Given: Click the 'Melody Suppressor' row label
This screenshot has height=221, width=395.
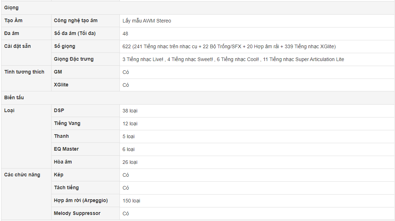Looking at the screenshot, I should point(77,213).
